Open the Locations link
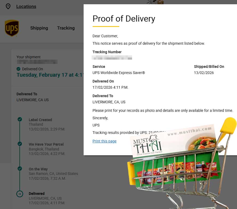237x209 pixels. point(26,6)
